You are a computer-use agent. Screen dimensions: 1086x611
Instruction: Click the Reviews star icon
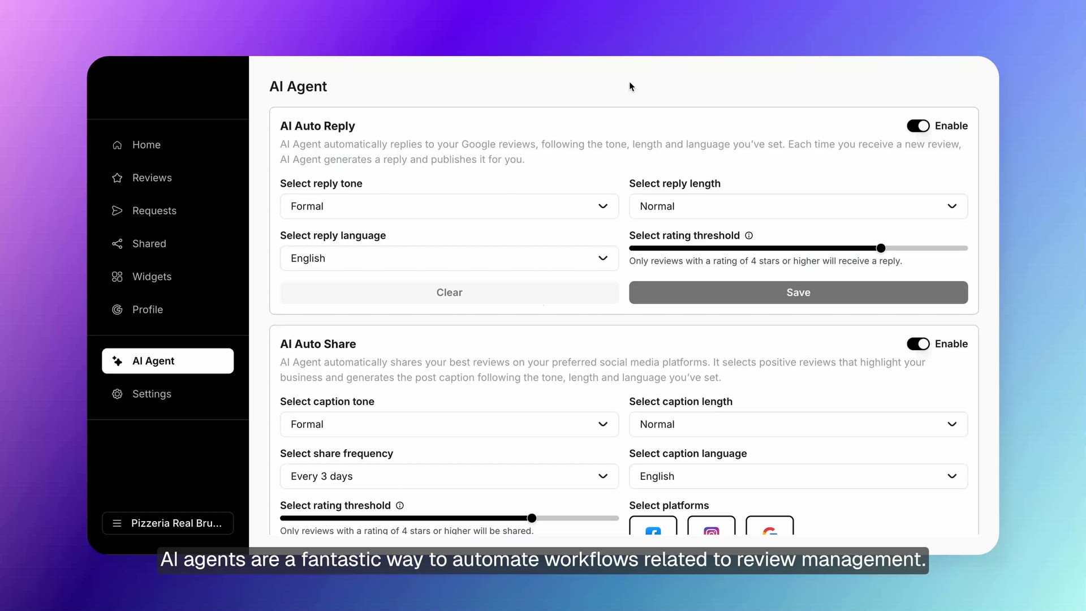(x=117, y=178)
